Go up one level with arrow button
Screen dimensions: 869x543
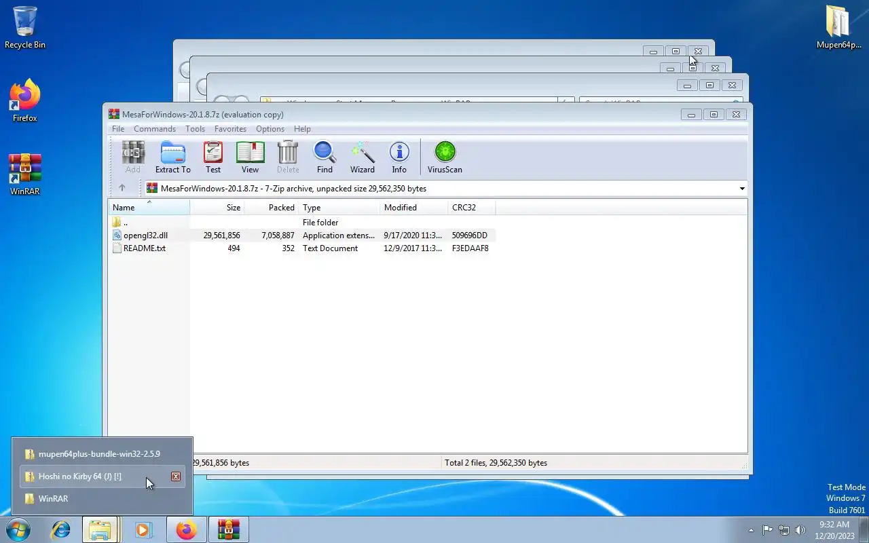pyautogui.click(x=122, y=188)
